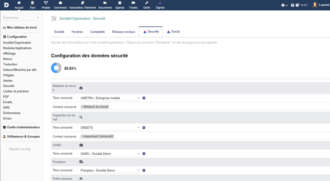Open the Documents top menu
Image resolution: width=330 pixels, height=181 pixels.
click(x=105, y=5)
